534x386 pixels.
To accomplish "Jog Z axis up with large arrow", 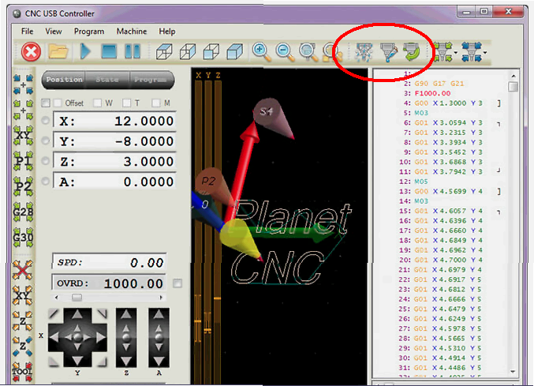I will pyautogui.click(x=126, y=314).
